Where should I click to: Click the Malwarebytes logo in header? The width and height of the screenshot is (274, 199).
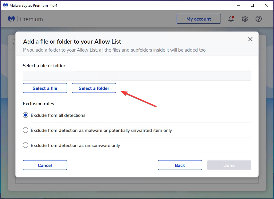(x=11, y=19)
